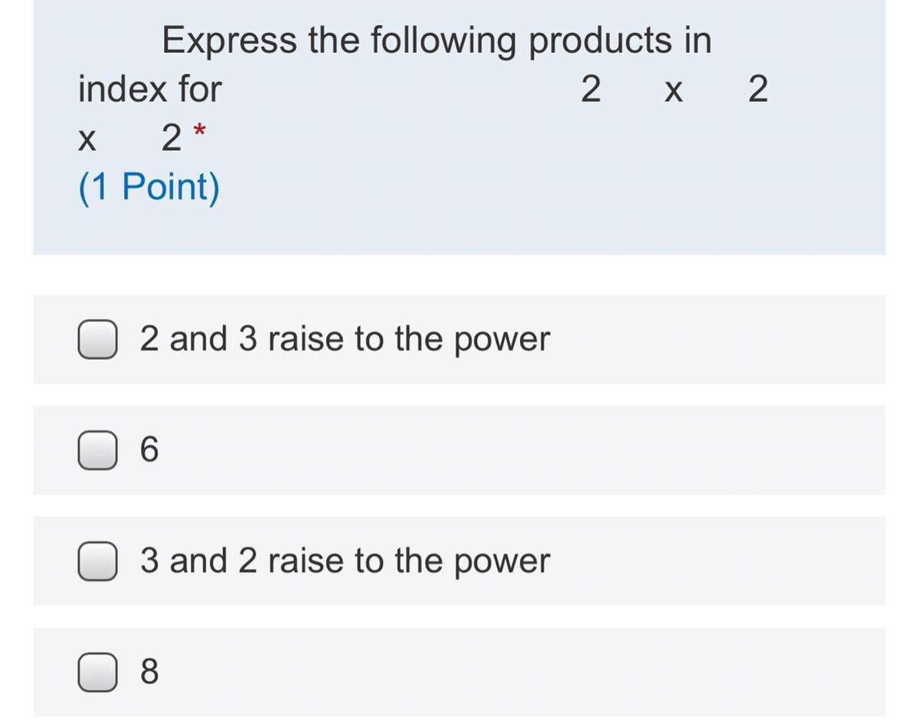Click blank area of the '8' option row
919x722 pixels.
tap(536, 672)
